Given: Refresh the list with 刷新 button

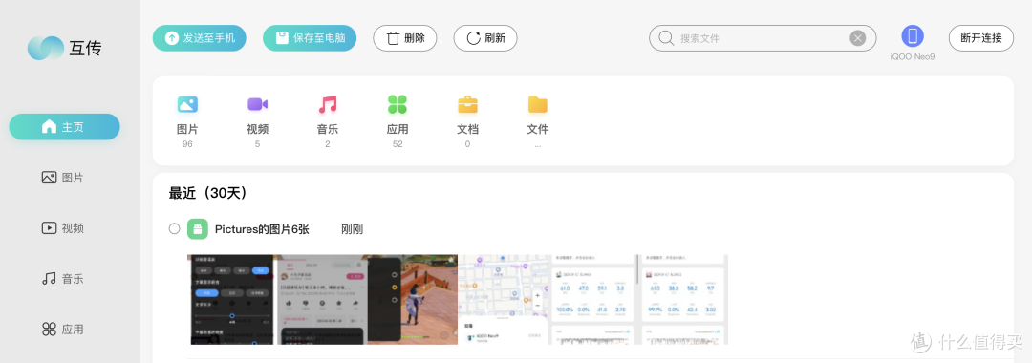Looking at the screenshot, I should [485, 38].
